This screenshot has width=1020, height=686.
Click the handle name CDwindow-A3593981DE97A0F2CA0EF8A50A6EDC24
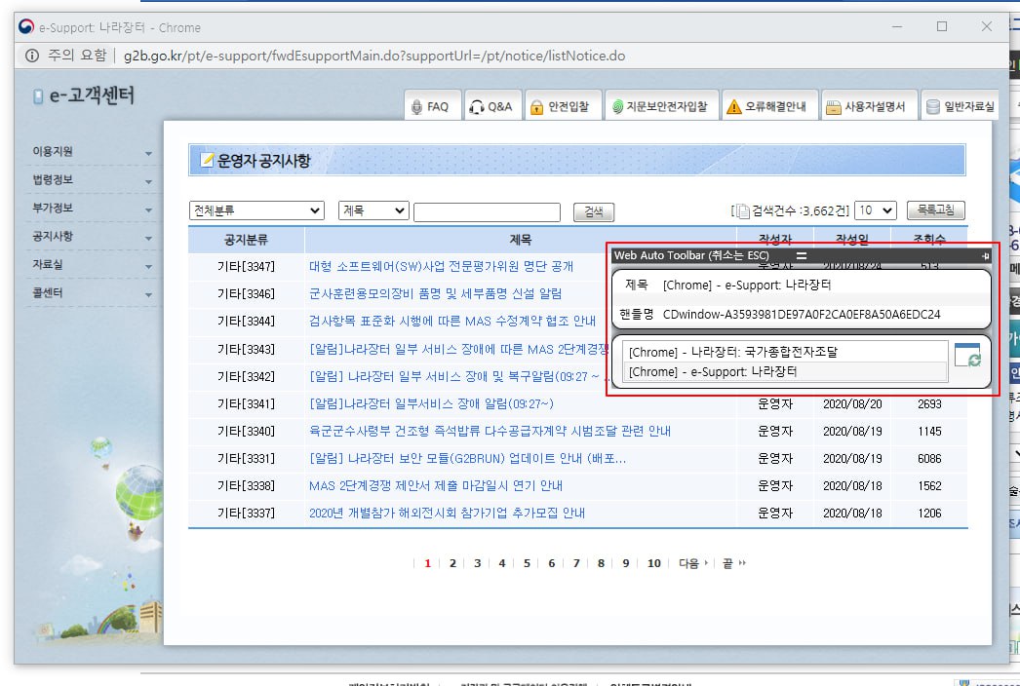pyautogui.click(x=802, y=315)
